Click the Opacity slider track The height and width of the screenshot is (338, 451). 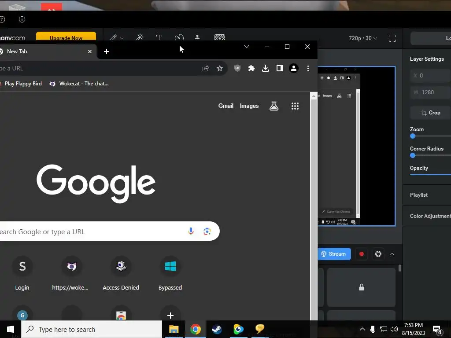pos(430,174)
